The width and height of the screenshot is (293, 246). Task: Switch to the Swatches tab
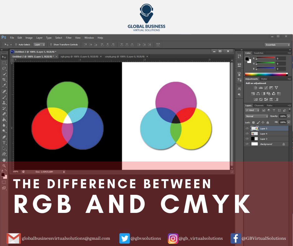click(258, 53)
